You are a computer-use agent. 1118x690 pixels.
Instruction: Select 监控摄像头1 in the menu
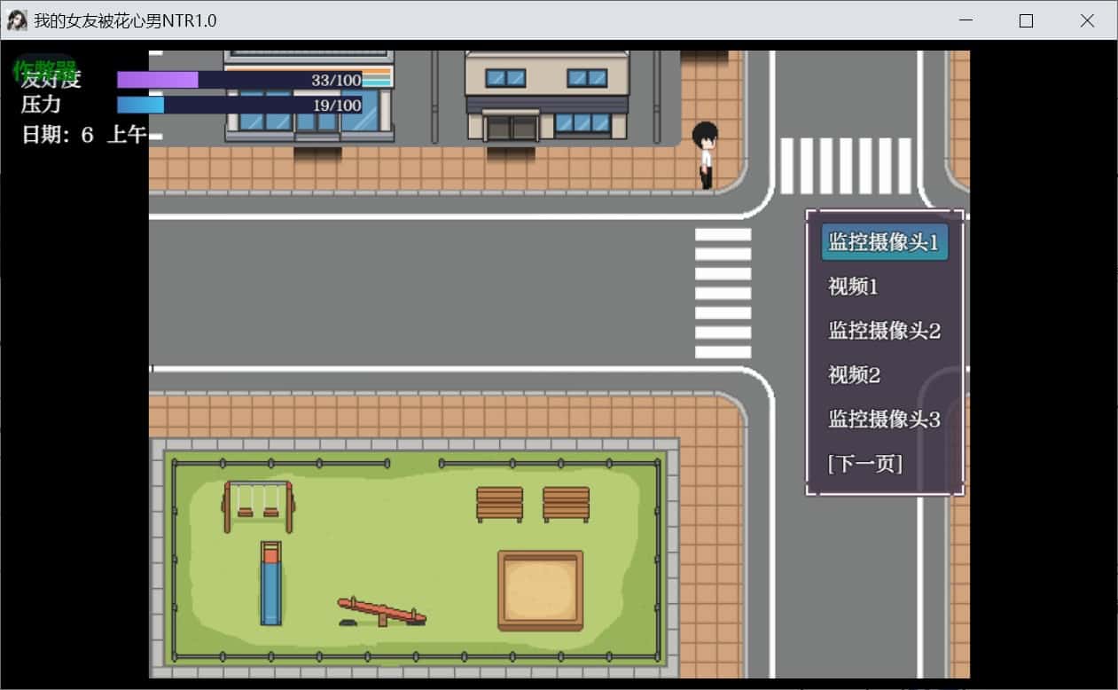click(884, 242)
